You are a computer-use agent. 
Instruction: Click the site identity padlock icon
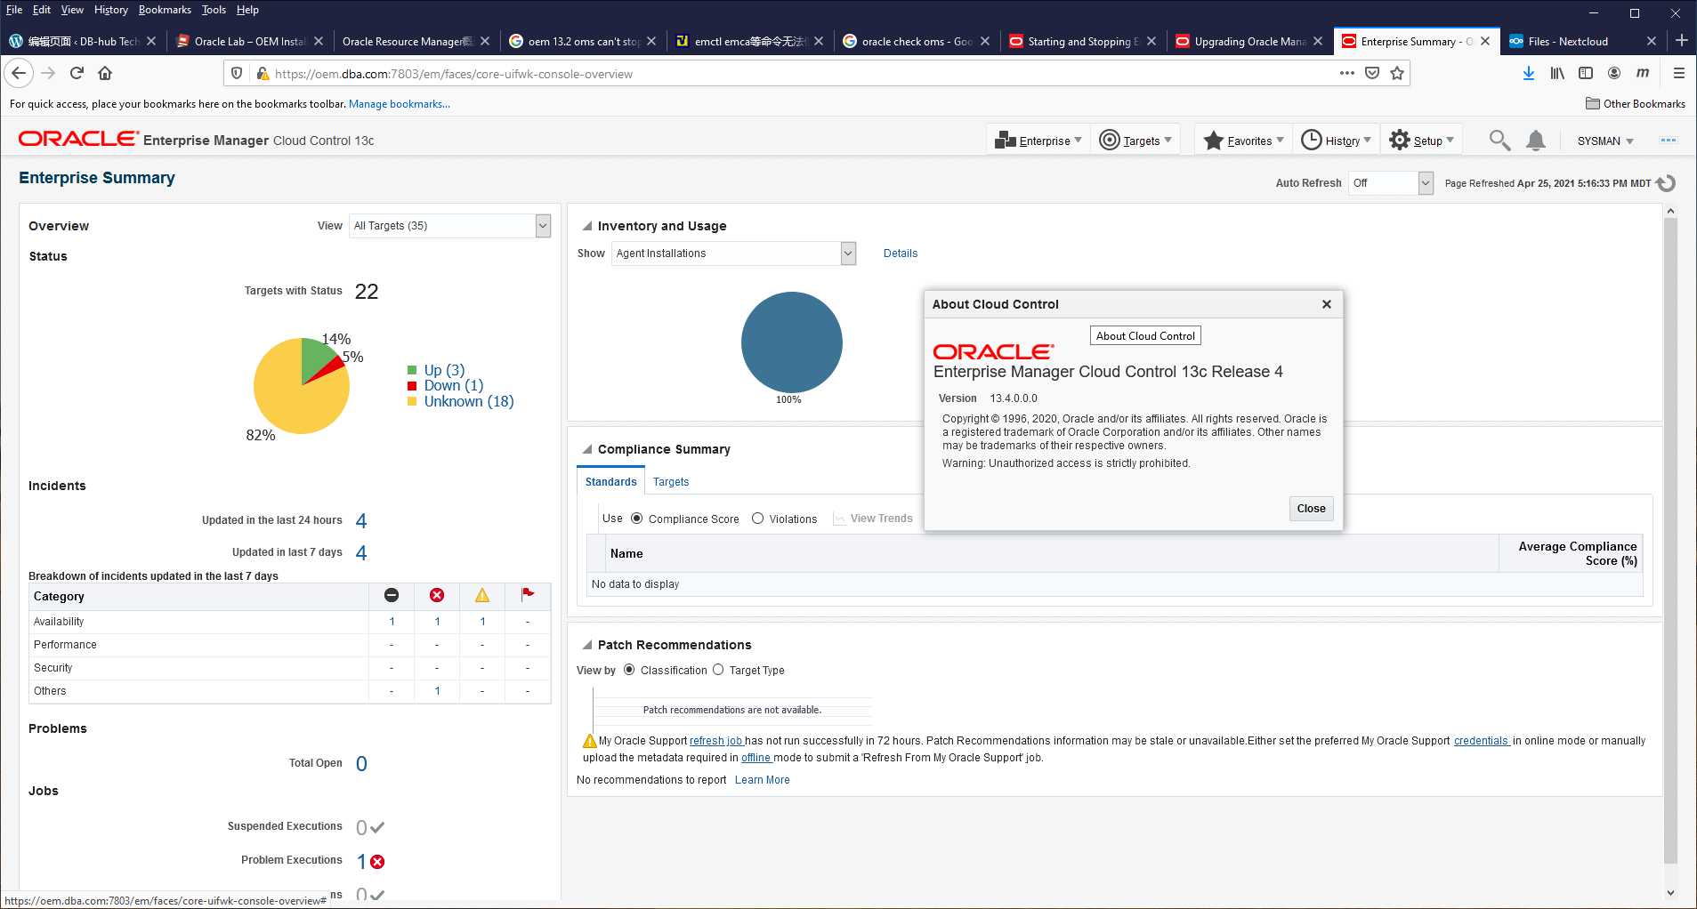coord(262,74)
